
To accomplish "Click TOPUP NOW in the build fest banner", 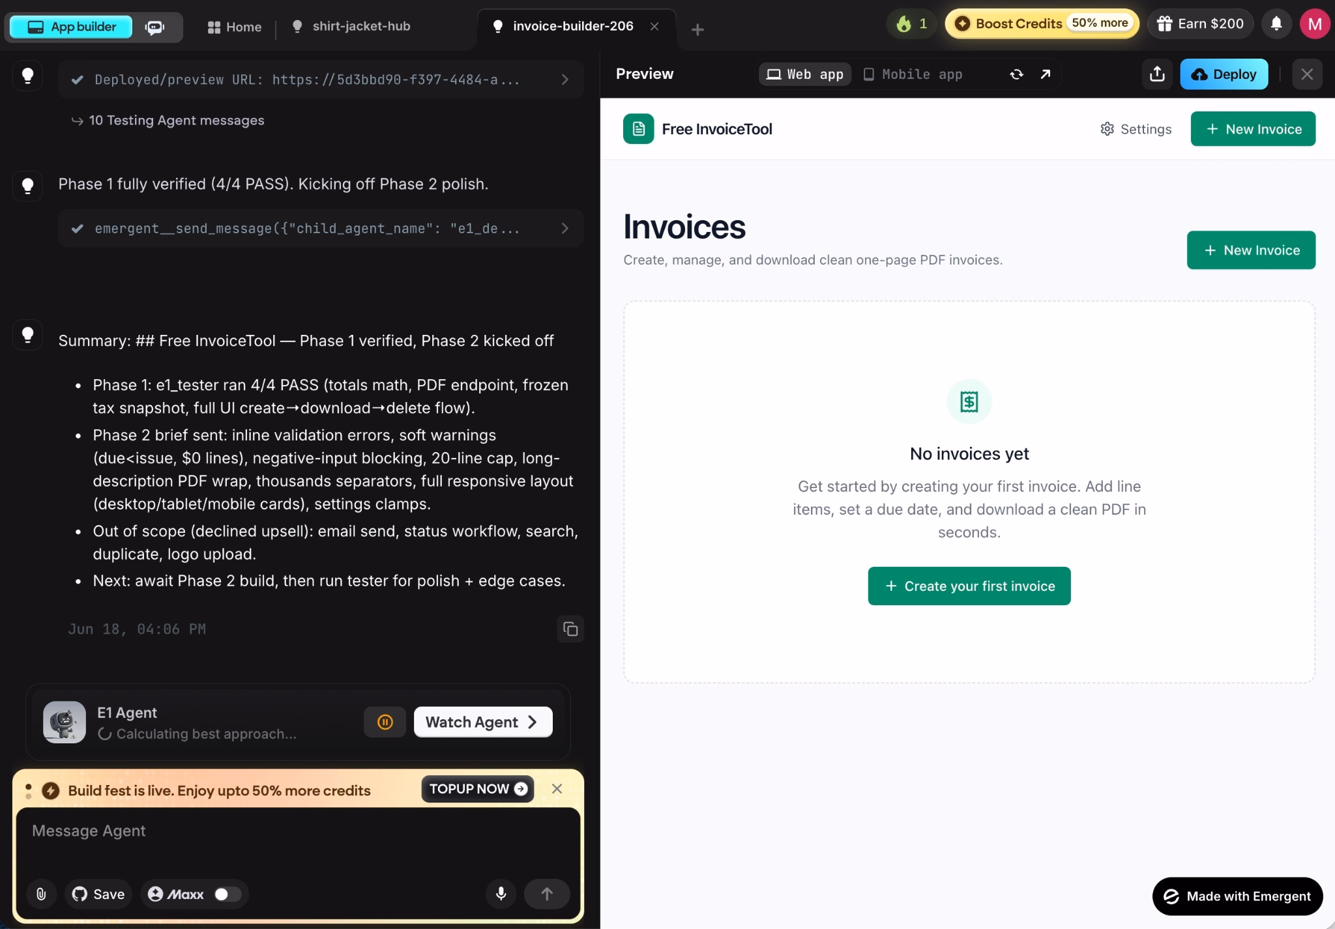I will pos(478,789).
